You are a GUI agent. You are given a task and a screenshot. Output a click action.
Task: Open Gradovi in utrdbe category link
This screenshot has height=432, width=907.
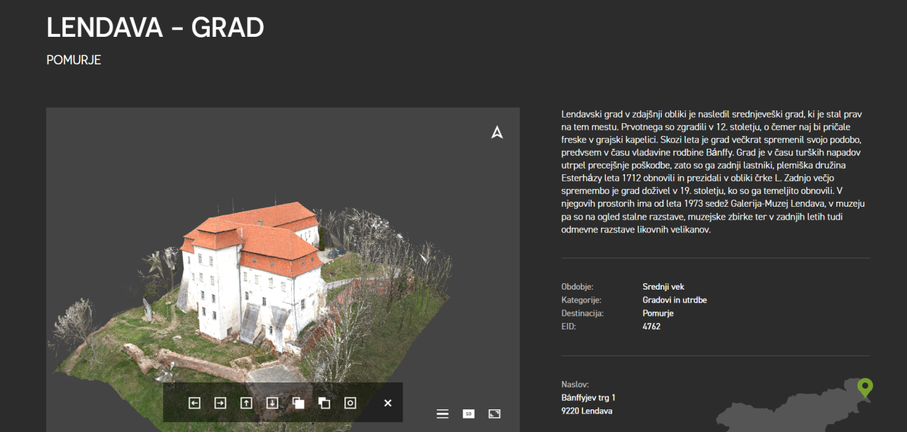tap(674, 300)
